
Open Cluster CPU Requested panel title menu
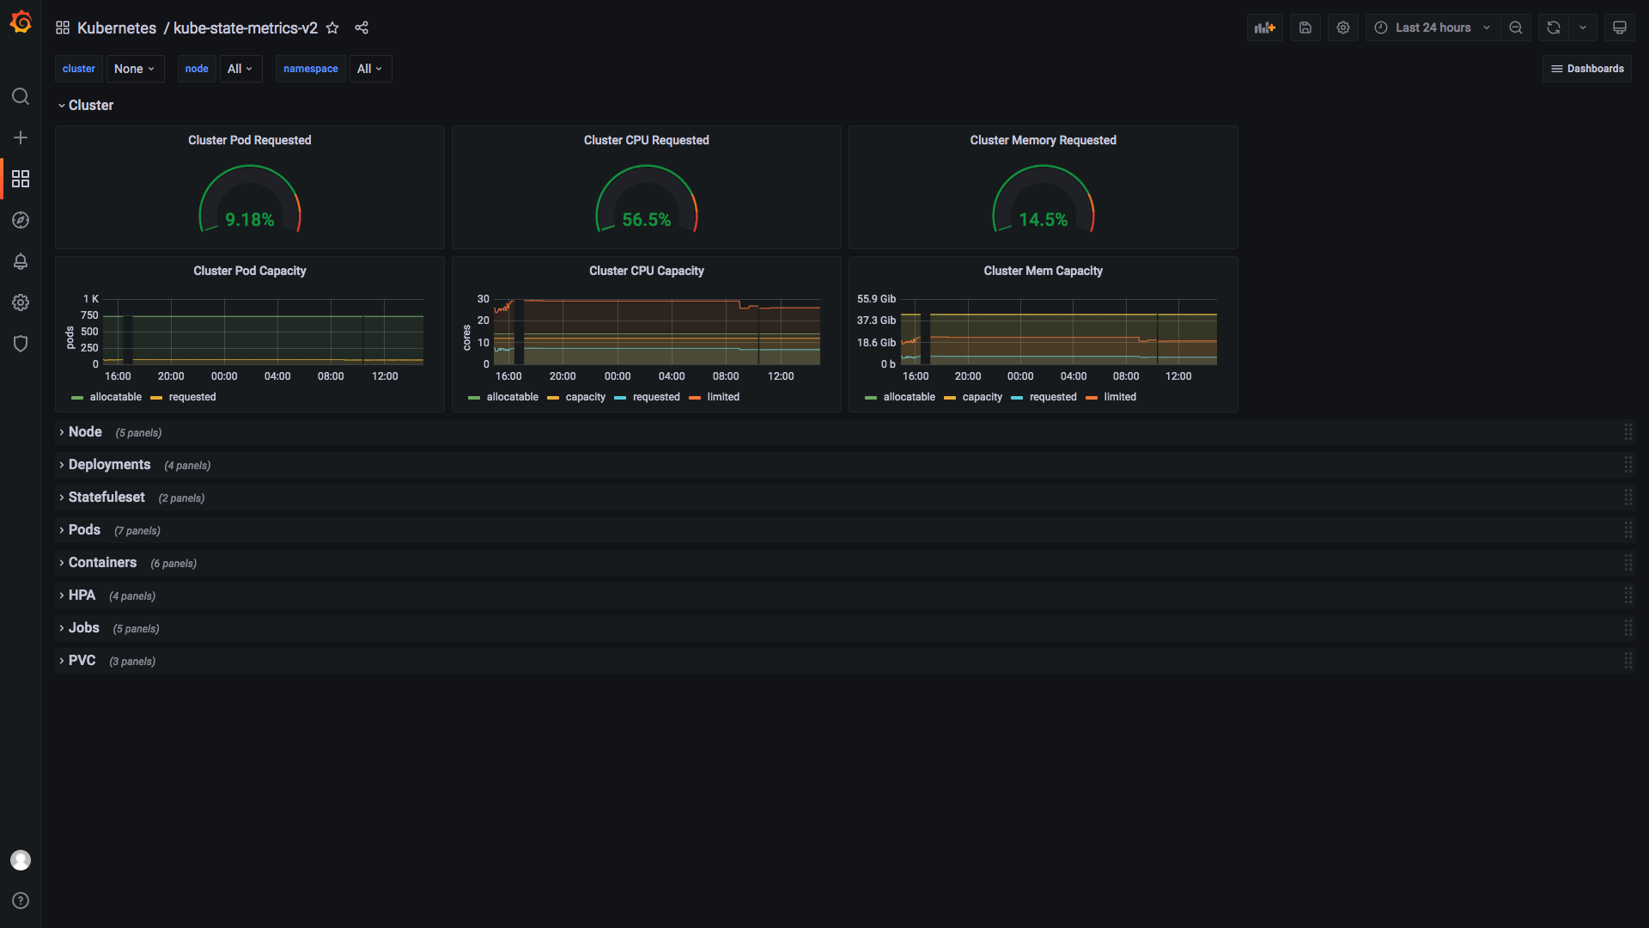tap(647, 140)
